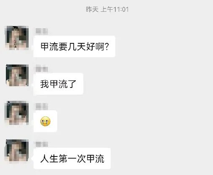Viewport: 213px width, 175px height.
Task: Tap blurred sender name above '甲流要几天好啊?'
Action: pyautogui.click(x=42, y=31)
